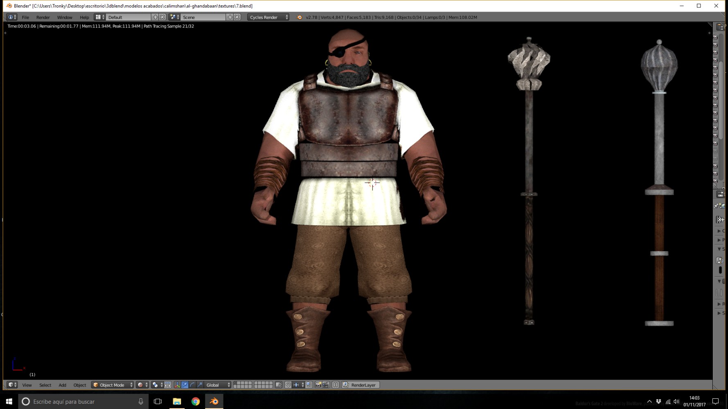Click the pause render preview icon
Image resolution: width=728 pixels, height=409 pixels.
[x=336, y=385]
